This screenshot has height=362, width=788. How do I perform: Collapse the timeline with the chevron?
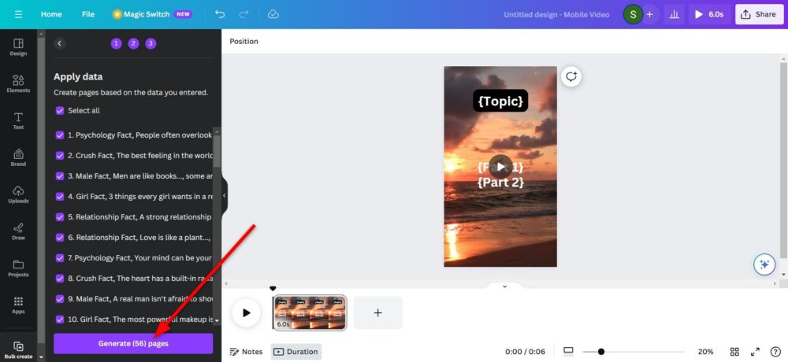coord(504,286)
